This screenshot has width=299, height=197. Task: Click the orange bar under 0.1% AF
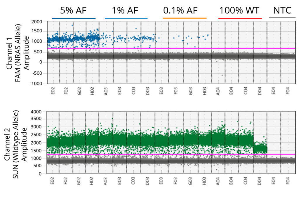[x=185, y=18]
